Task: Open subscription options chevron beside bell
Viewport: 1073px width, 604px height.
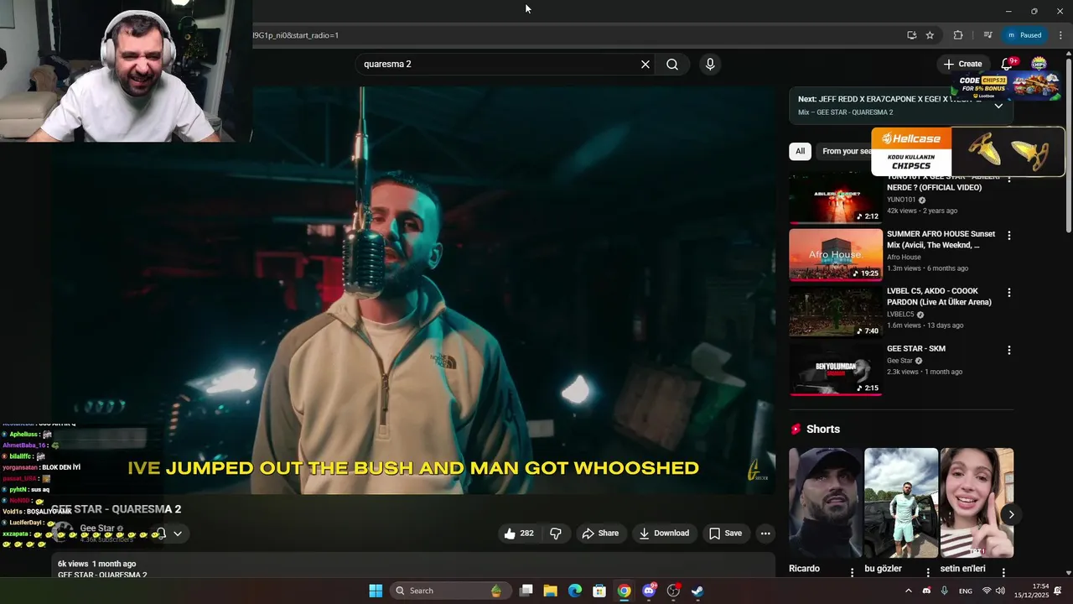Action: pos(178,534)
